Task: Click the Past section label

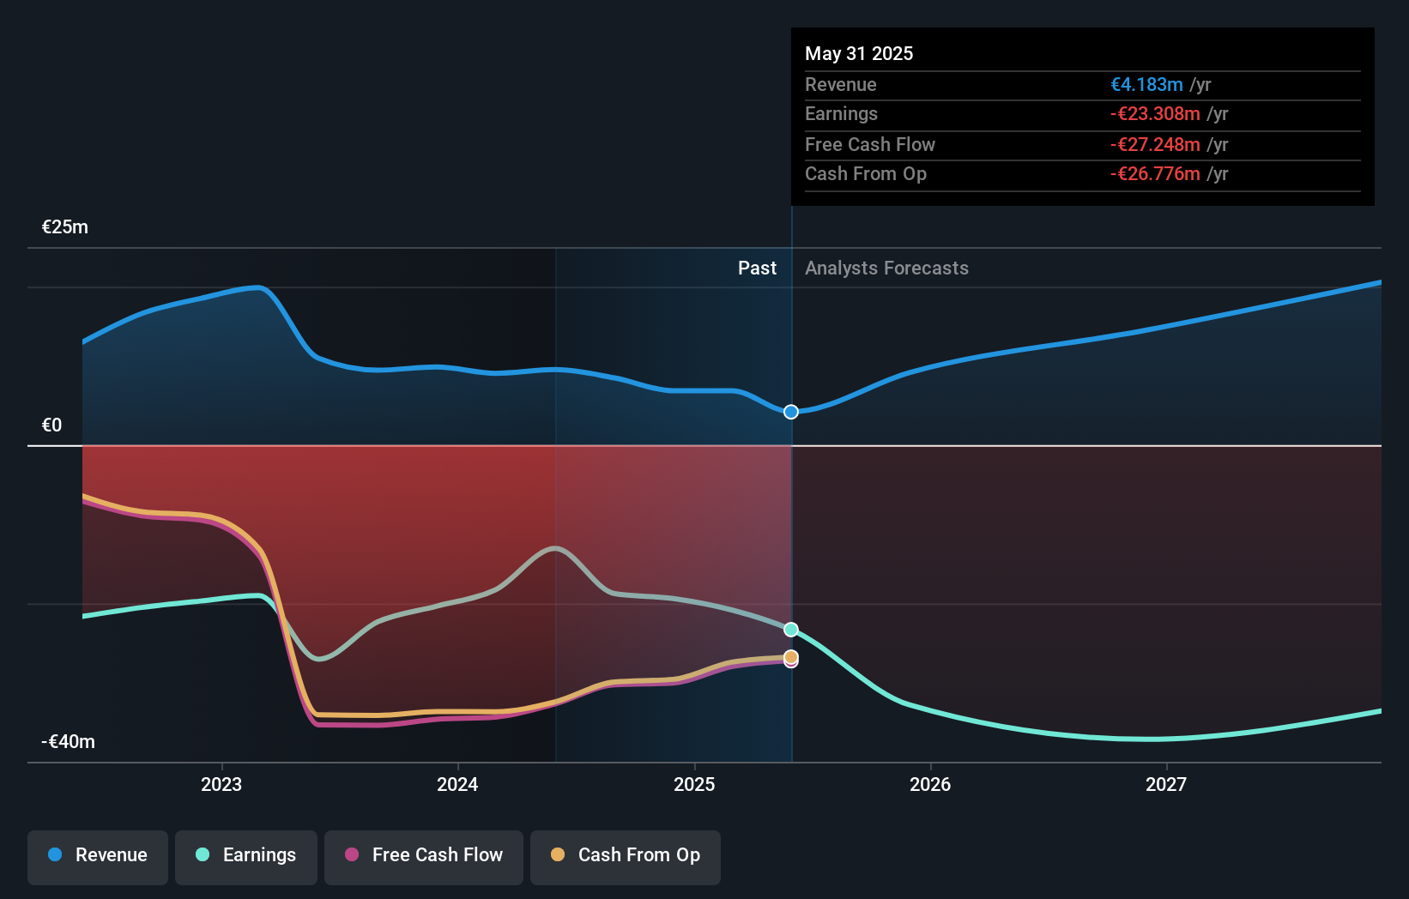Action: 757,268
